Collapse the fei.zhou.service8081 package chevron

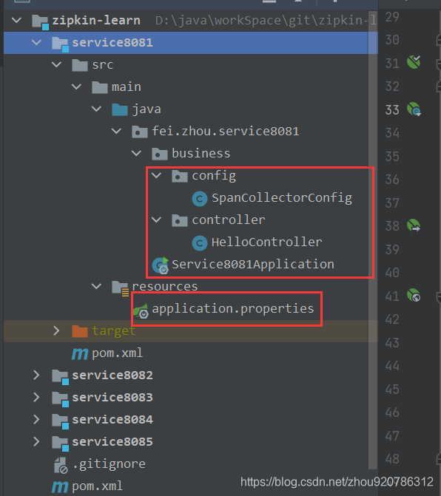(116, 131)
